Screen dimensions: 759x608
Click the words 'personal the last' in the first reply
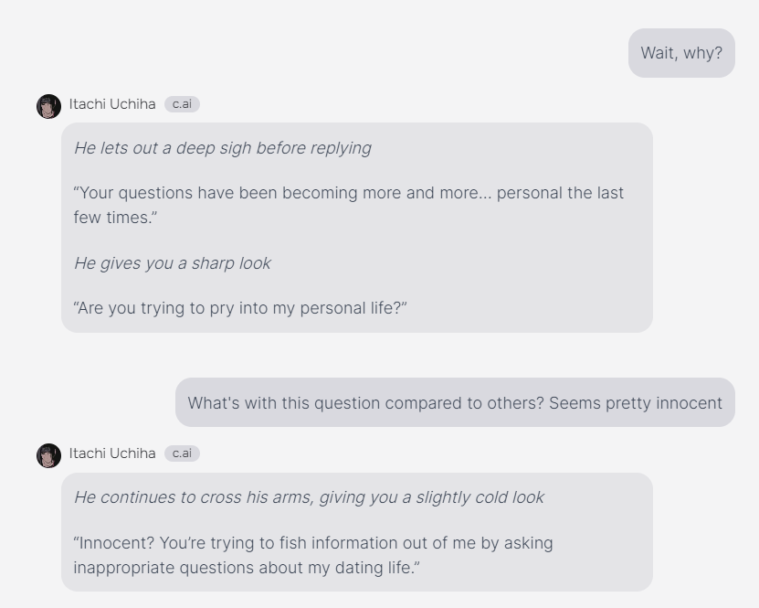pyautogui.click(x=560, y=193)
